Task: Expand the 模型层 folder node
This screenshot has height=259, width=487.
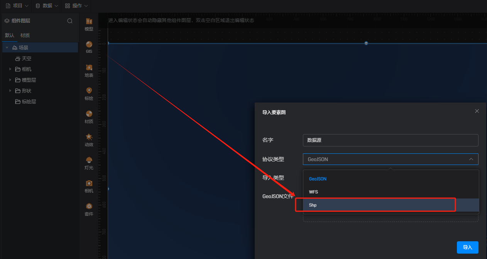Action: 10,80
